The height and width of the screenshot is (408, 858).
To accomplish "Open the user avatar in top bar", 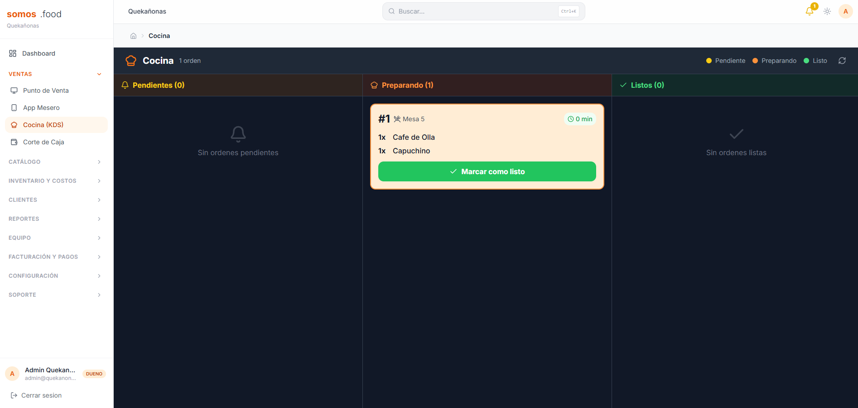I will [x=845, y=11].
